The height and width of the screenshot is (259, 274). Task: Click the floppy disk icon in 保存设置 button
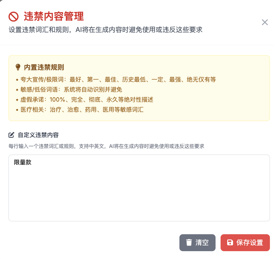(x=230, y=243)
